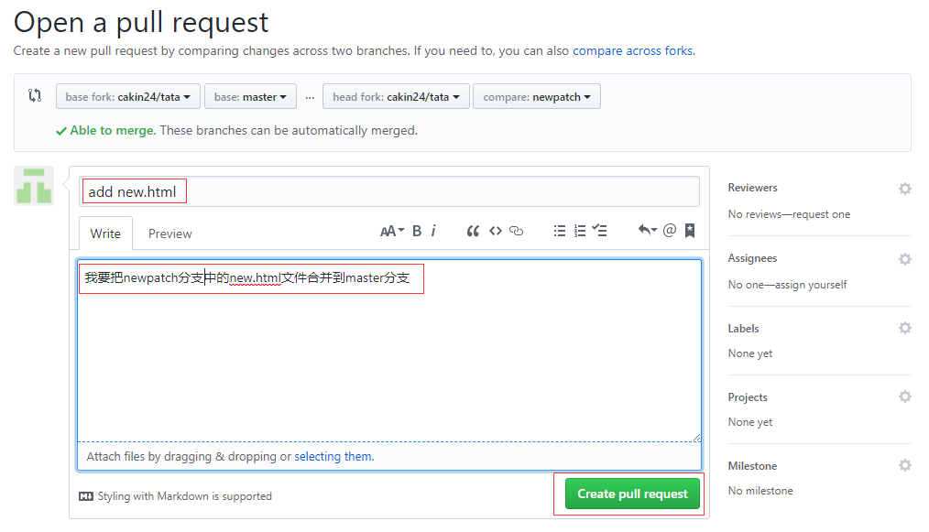Open the Projects gear settings
The image size is (929, 532).
(x=904, y=396)
